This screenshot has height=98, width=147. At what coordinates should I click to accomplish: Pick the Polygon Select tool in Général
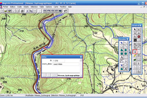point(139,33)
